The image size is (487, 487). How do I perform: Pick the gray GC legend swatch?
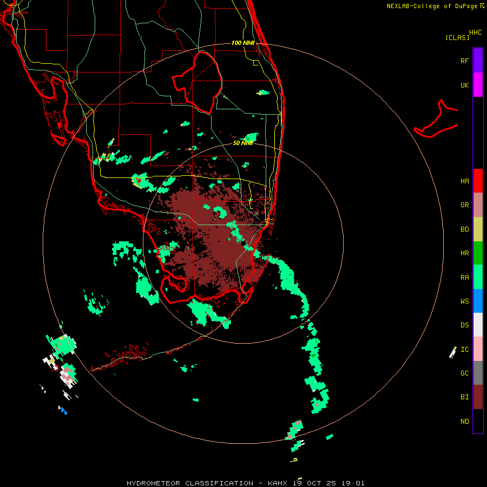pos(478,373)
